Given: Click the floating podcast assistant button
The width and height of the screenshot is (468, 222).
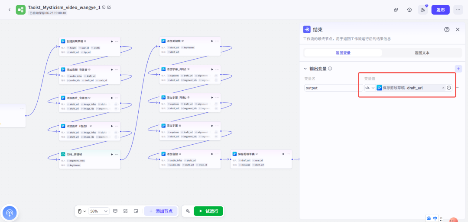Looking at the screenshot, I should coord(10,213).
